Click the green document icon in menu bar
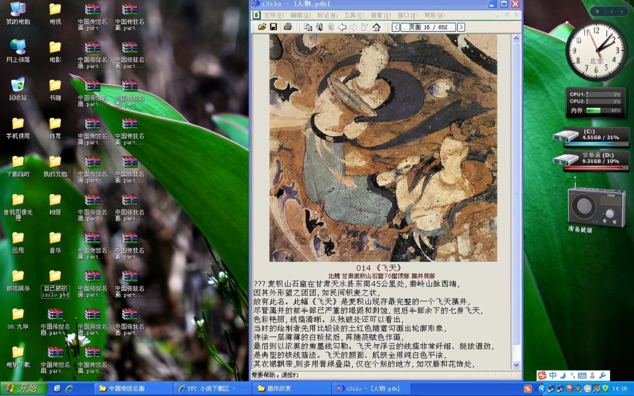Screen dimensions: 634x396 coord(256,15)
